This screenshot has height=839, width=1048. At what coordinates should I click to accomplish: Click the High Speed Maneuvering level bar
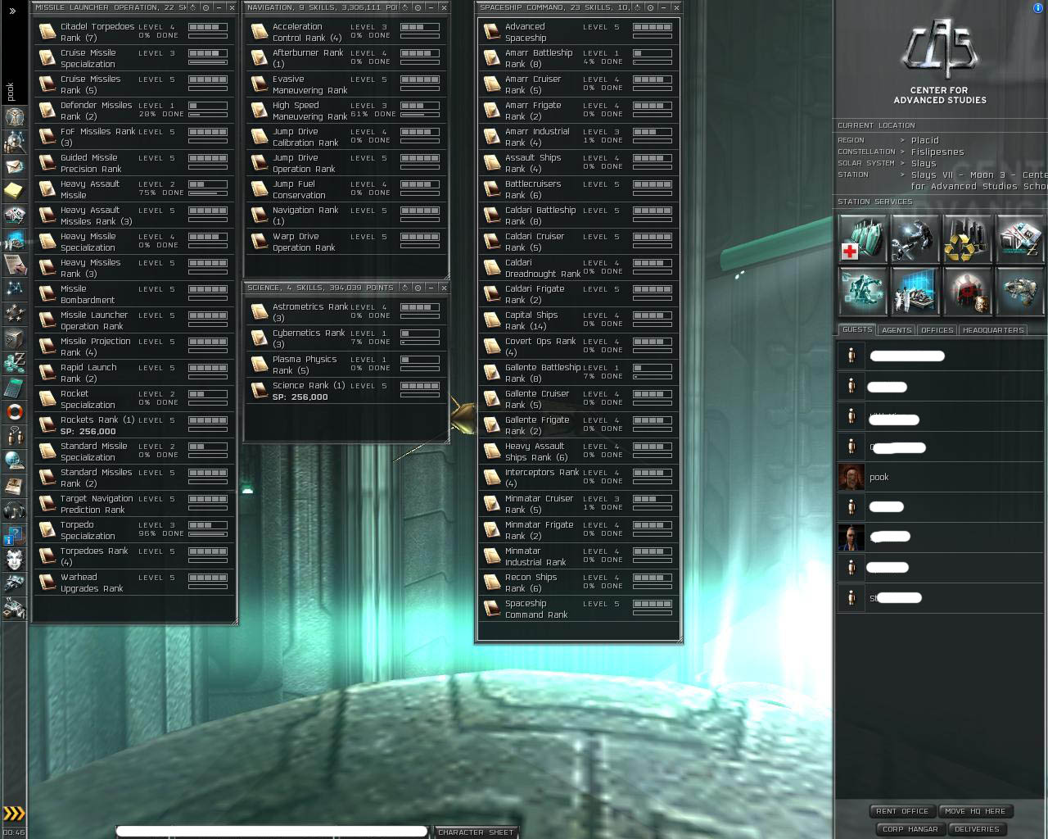coord(420,106)
